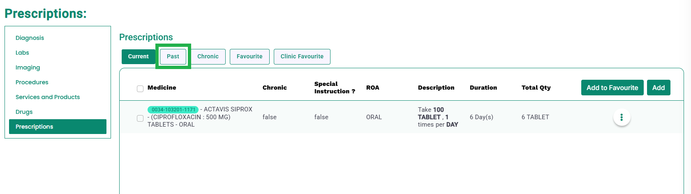Select the Current prescriptions tab
Screen dimensions: 691x194
139,56
